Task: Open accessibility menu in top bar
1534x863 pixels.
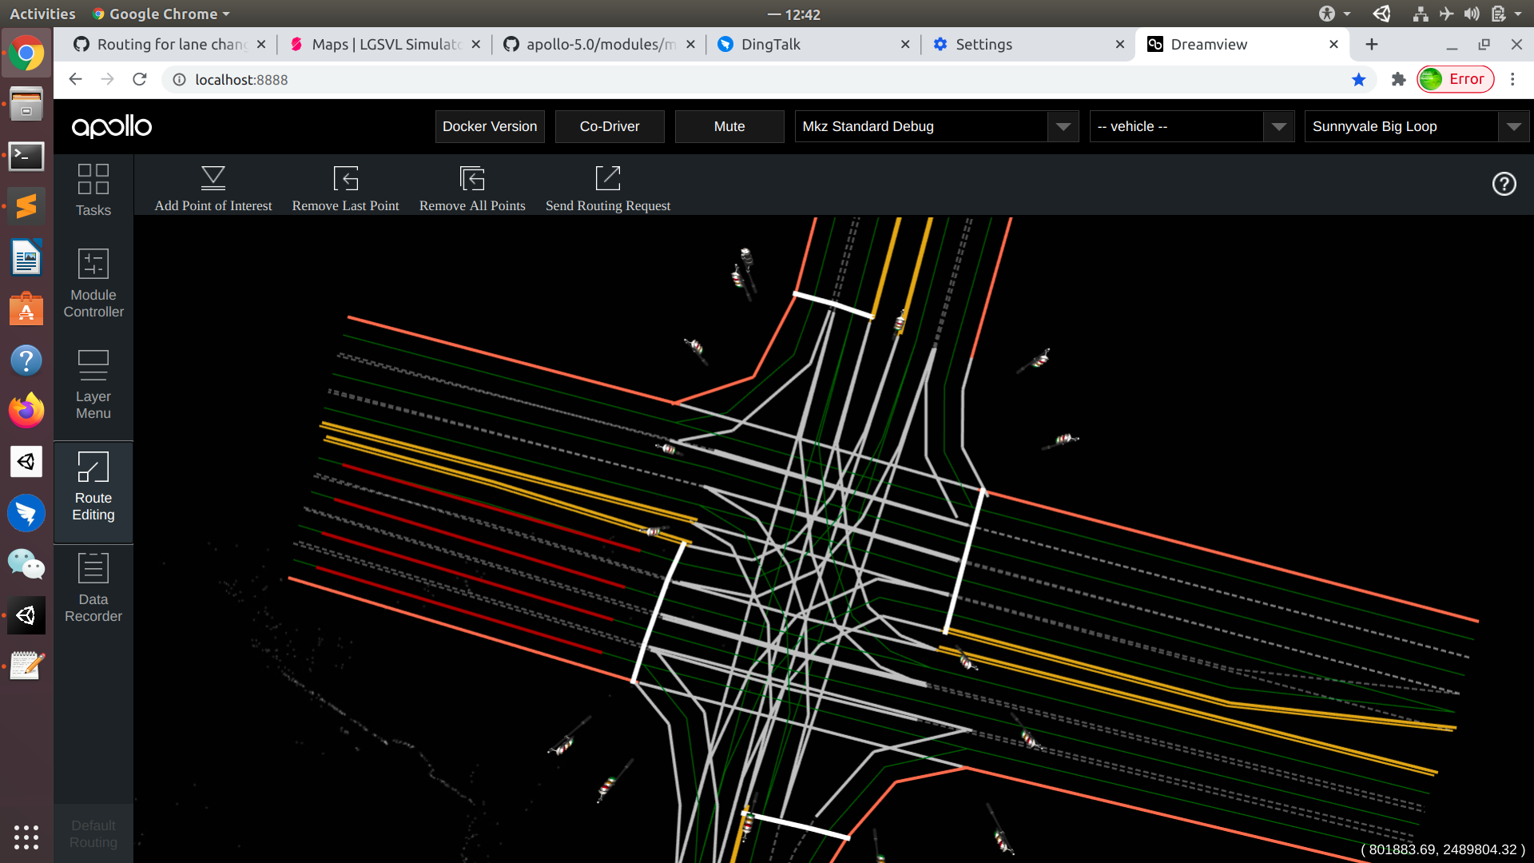Action: click(x=1334, y=14)
